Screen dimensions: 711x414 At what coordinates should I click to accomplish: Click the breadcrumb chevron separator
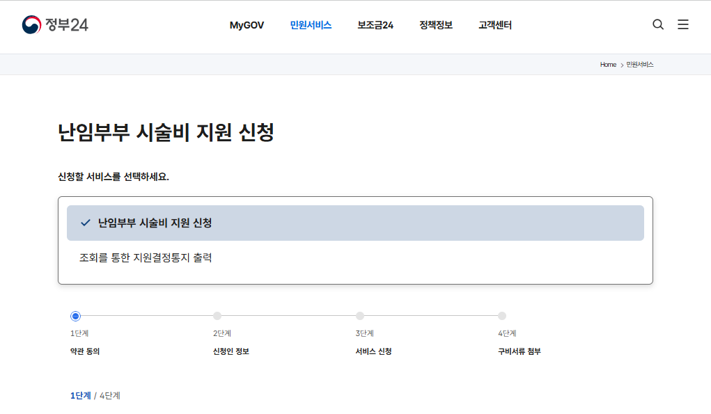(622, 65)
